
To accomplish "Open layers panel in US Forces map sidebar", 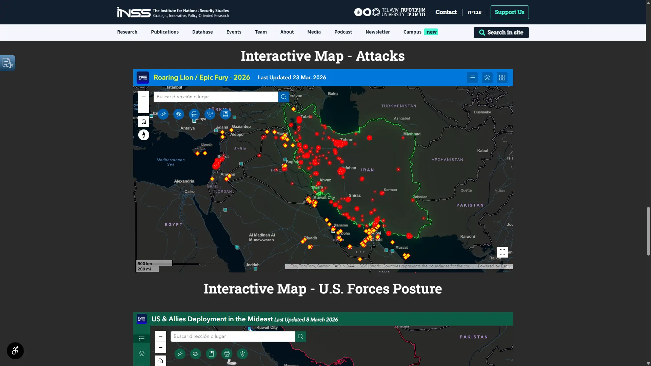I will 142,353.
